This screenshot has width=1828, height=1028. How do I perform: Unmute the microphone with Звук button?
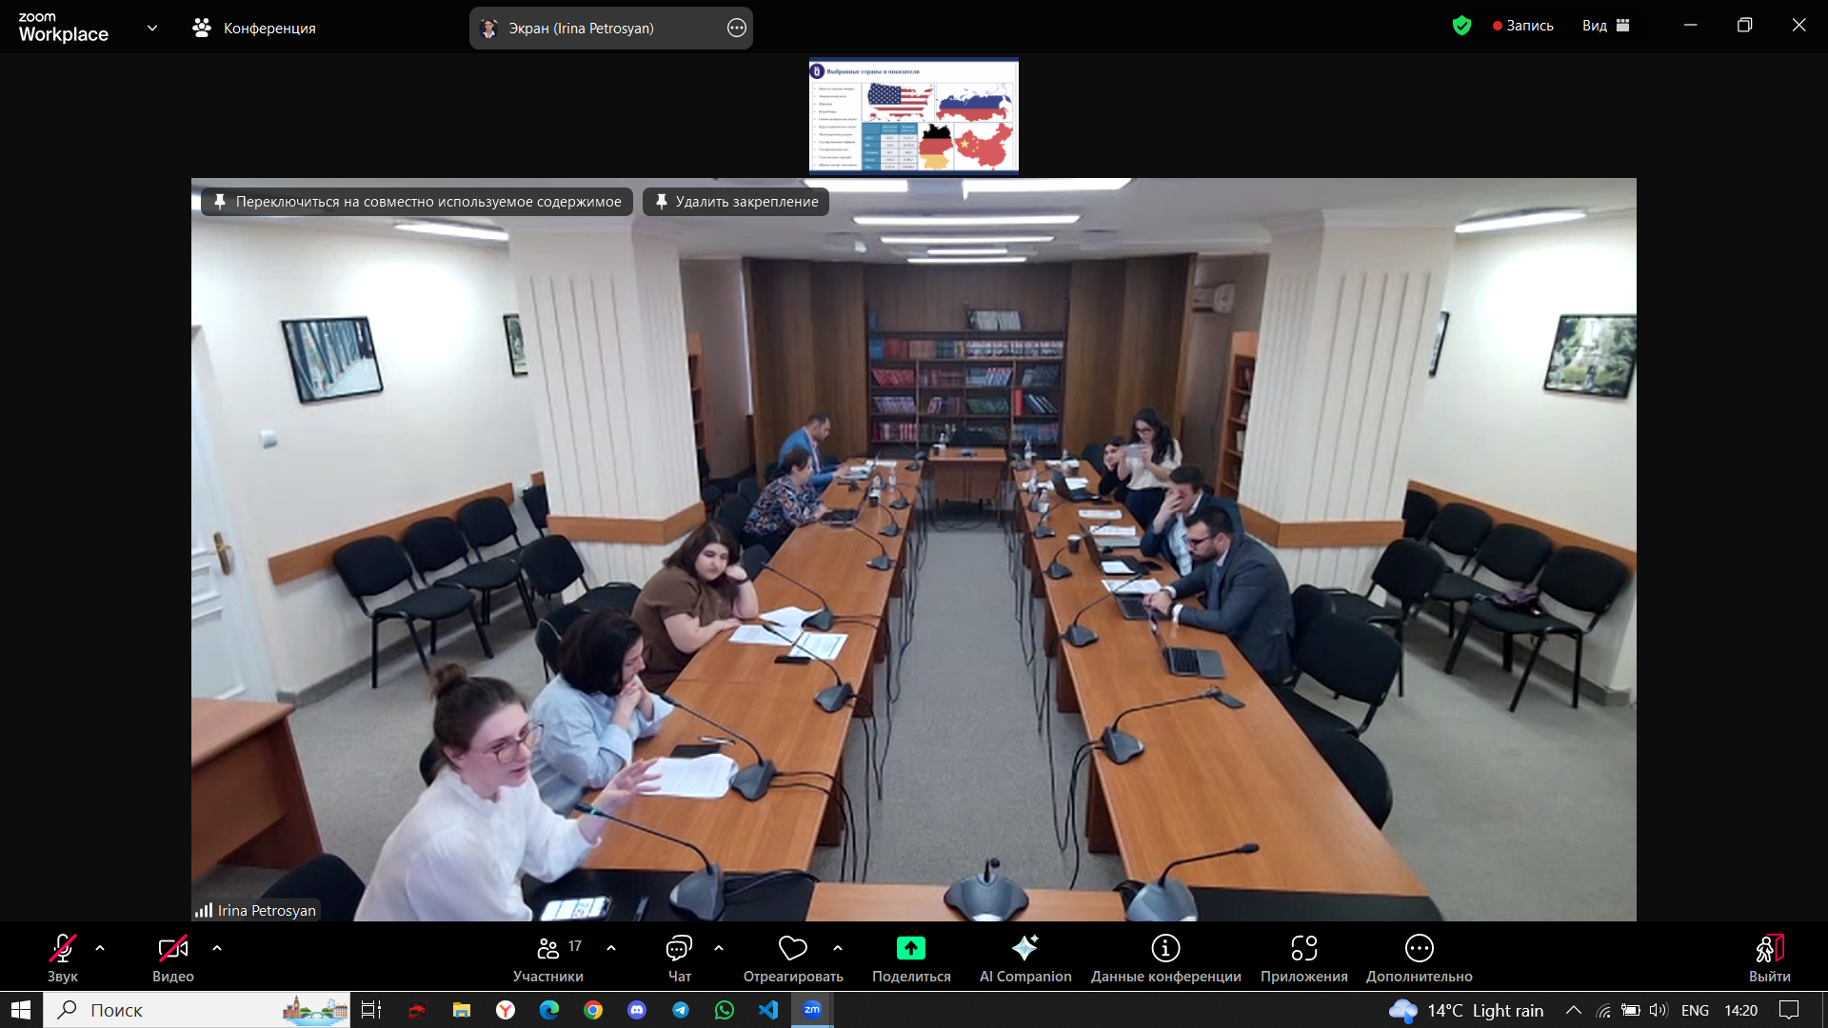tap(62, 957)
